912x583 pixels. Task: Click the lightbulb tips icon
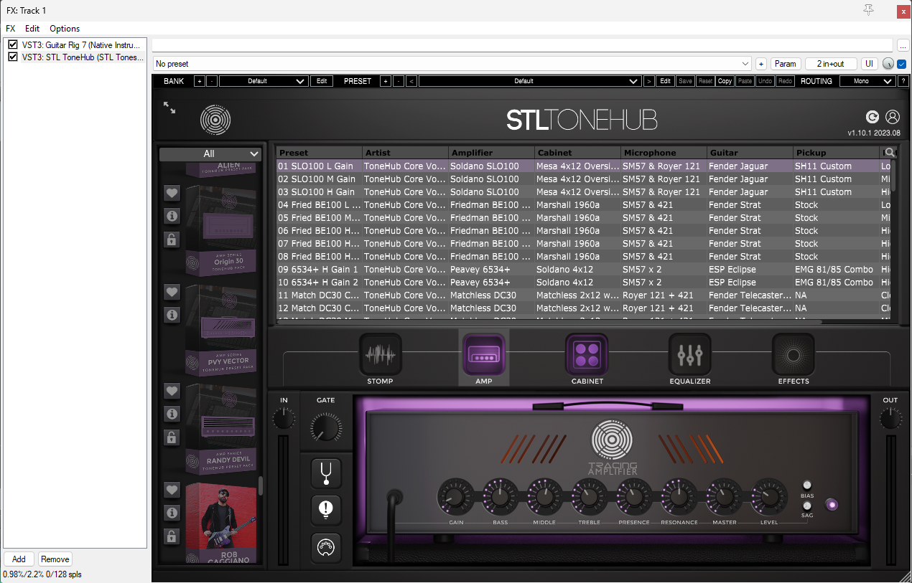coord(326,510)
